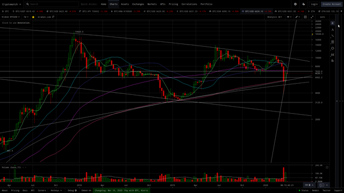Open the Changelog Mar 10, 2020 notice
Viewport: 344px width, 193px height.
(121, 191)
